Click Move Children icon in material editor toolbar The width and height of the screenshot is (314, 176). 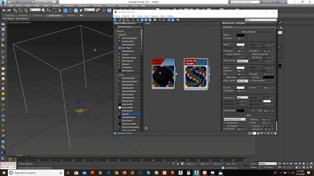(x=138, y=20)
